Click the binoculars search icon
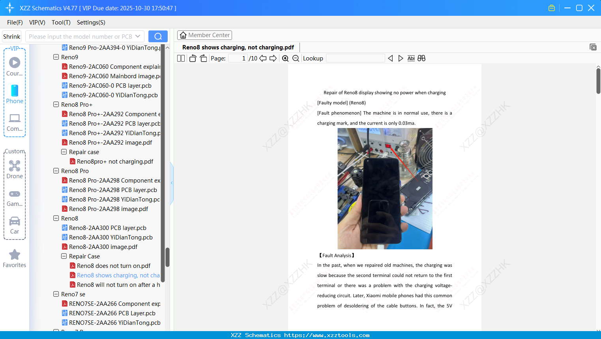Image resolution: width=601 pixels, height=339 pixels. tap(421, 58)
